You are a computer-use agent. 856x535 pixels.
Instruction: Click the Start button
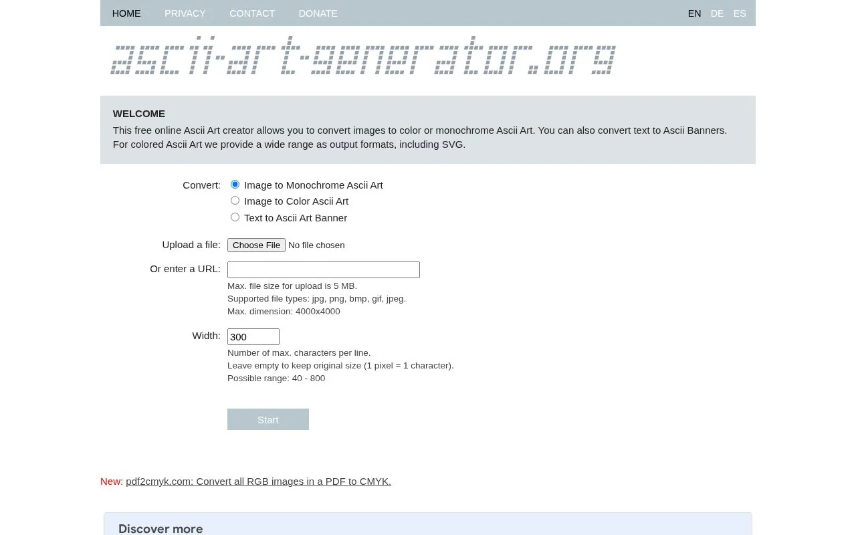click(268, 419)
